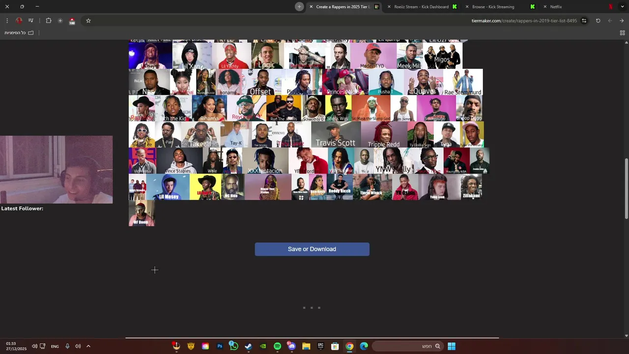Switch the ENG input language indicator

[55, 346]
